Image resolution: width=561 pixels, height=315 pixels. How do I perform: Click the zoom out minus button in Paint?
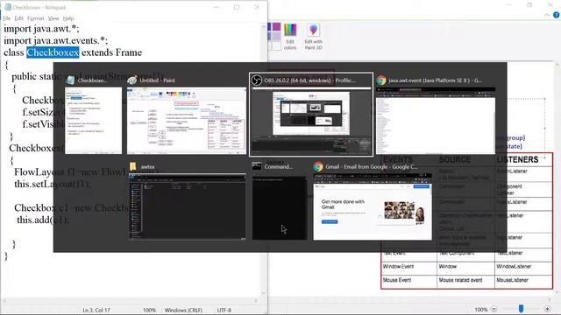pyautogui.click(x=494, y=309)
